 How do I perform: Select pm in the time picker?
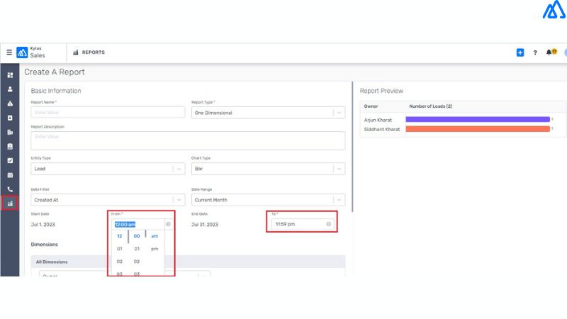pyautogui.click(x=155, y=249)
